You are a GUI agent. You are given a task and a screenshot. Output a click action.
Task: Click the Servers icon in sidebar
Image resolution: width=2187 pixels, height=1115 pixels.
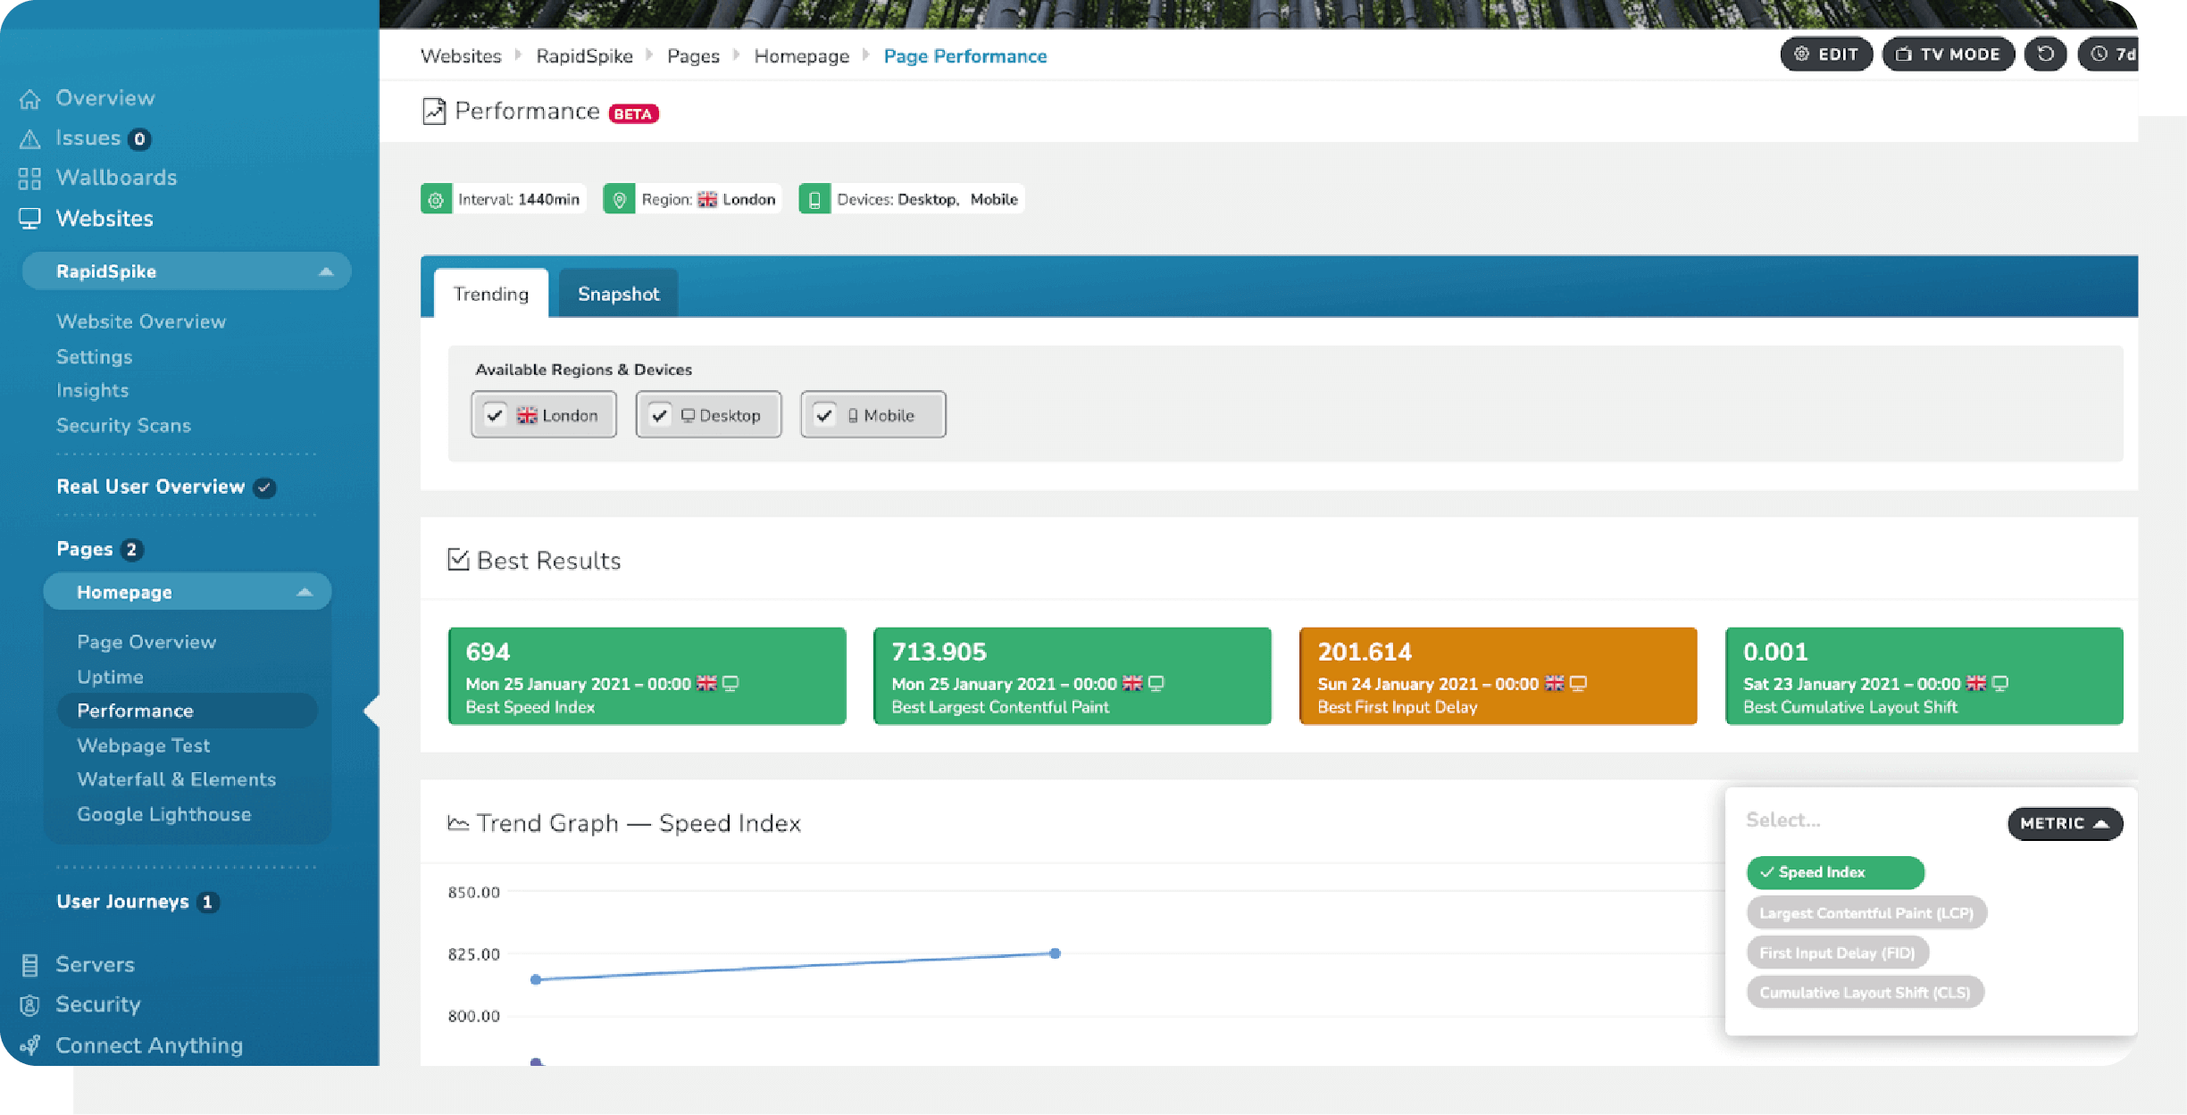click(30, 965)
